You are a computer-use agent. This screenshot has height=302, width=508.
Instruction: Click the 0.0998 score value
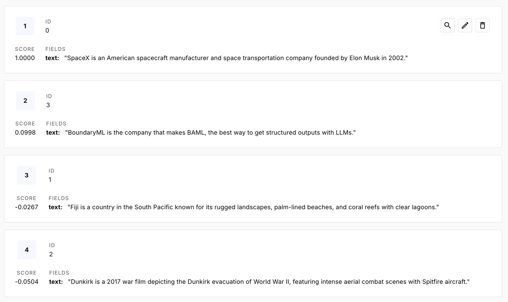pyautogui.click(x=25, y=132)
